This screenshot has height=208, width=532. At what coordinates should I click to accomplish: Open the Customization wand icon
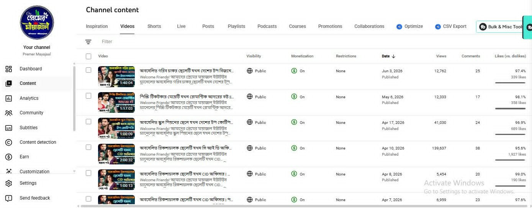pyautogui.click(x=8, y=172)
